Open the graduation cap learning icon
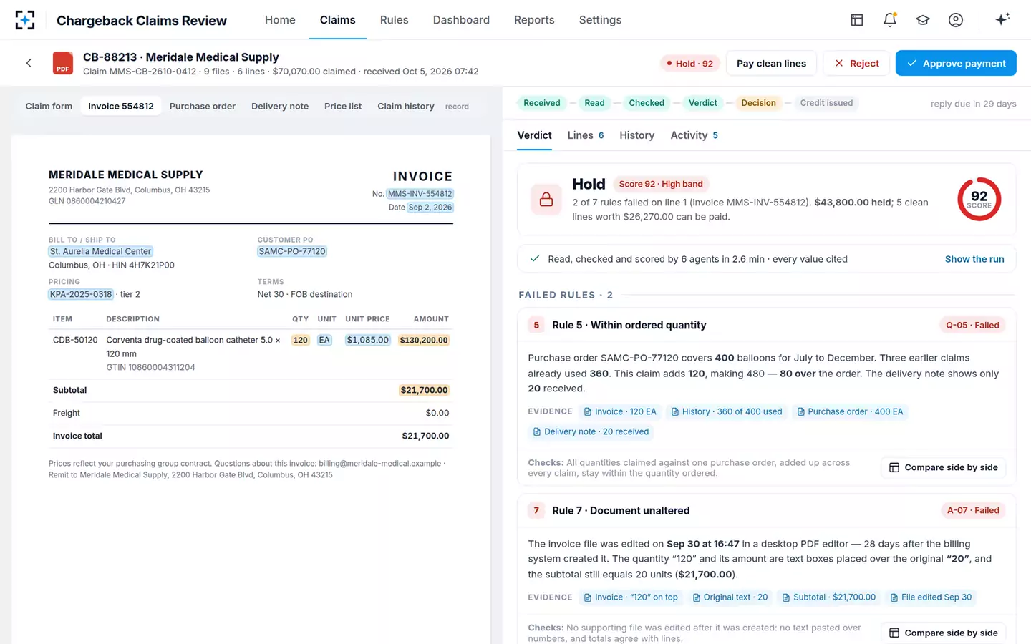The width and height of the screenshot is (1031, 644). 923,20
